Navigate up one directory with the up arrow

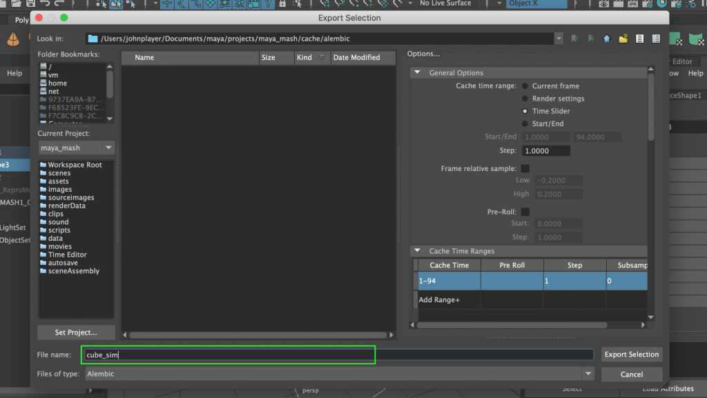pyautogui.click(x=606, y=39)
